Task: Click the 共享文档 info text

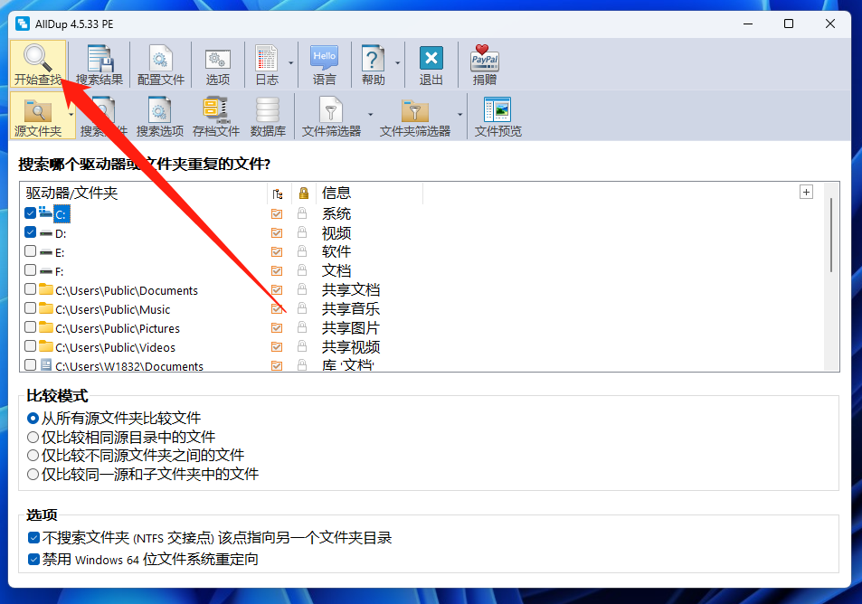Action: click(351, 289)
